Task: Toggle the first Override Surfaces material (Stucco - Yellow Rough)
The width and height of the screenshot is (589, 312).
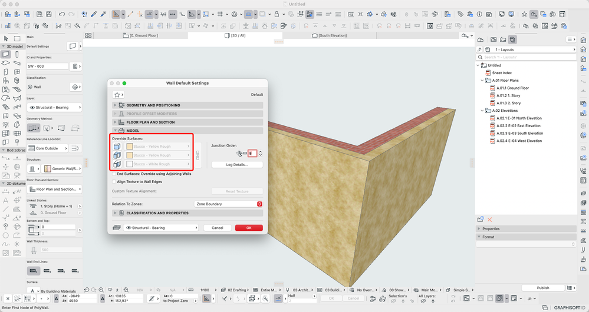Action: coord(158,147)
